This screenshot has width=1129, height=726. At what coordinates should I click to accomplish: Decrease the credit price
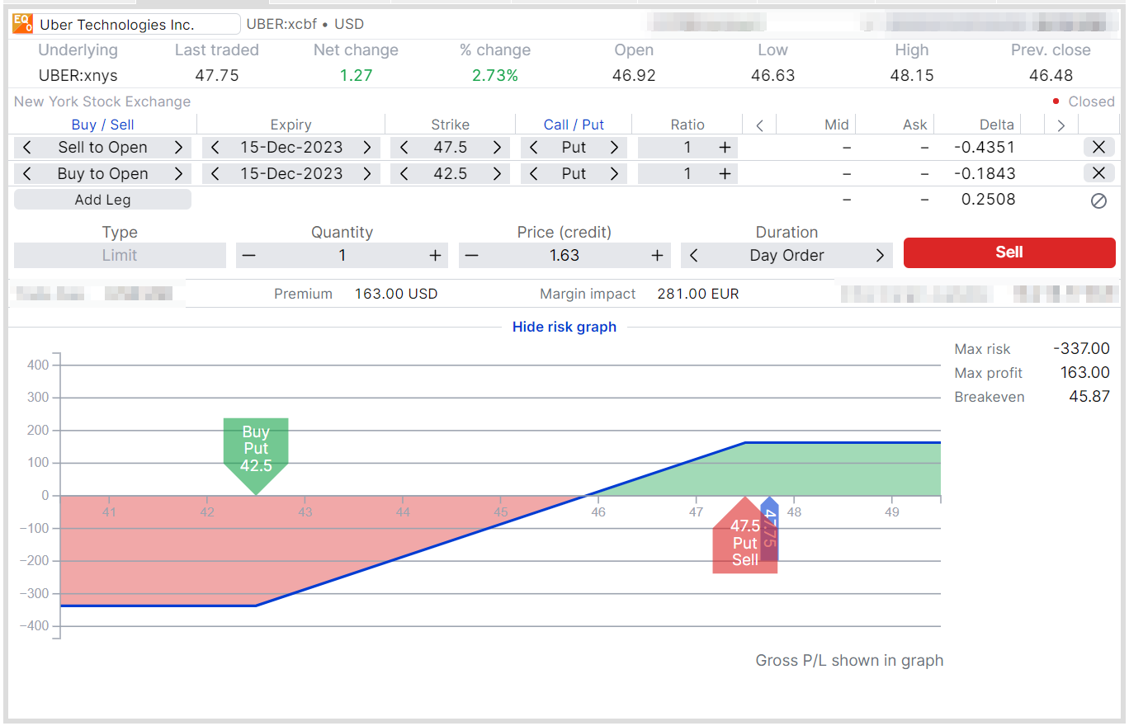pyautogui.click(x=471, y=256)
